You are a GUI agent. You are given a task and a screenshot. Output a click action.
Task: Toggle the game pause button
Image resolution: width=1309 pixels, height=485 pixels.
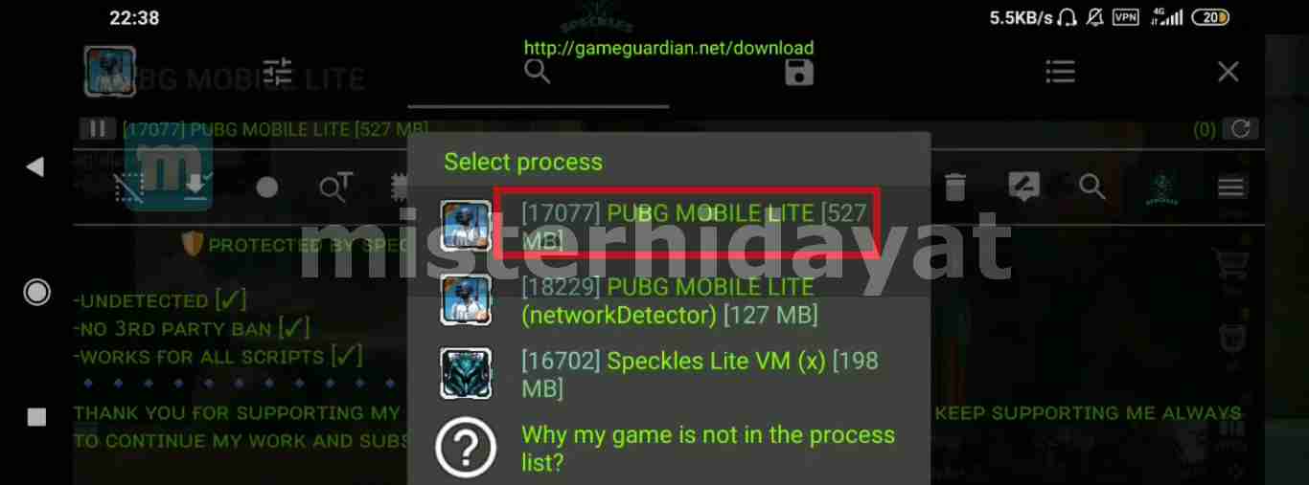click(x=97, y=129)
